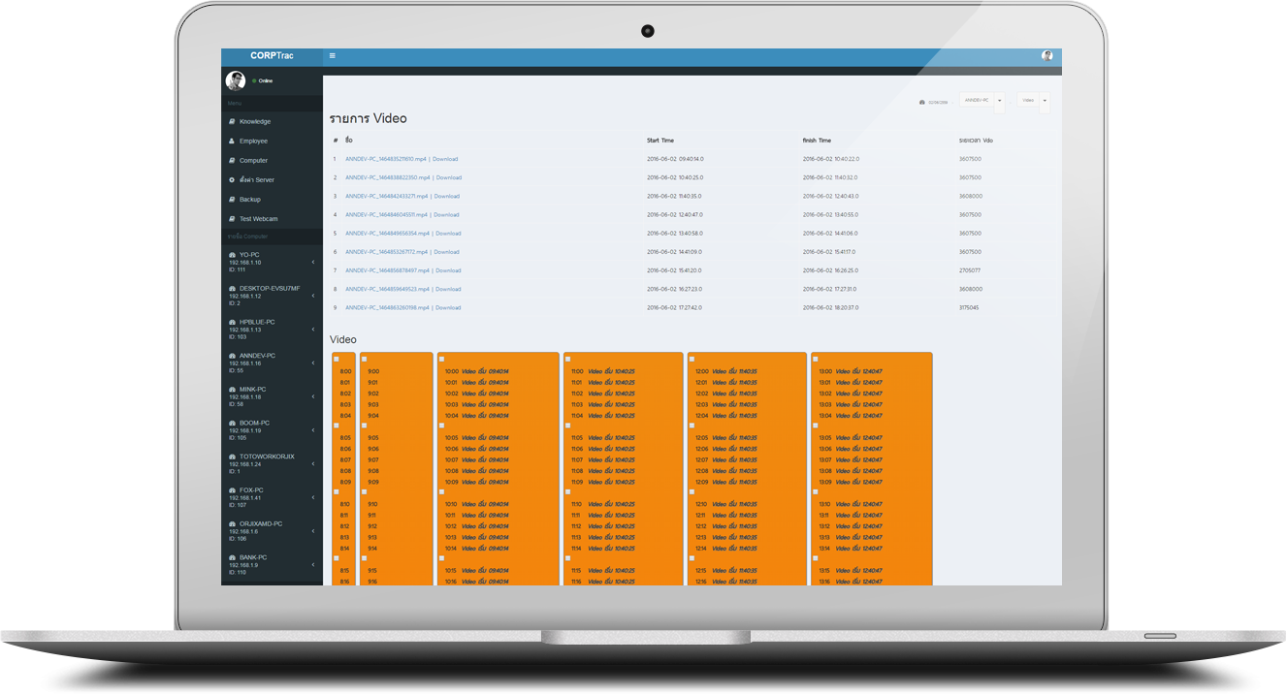This screenshot has width=1287, height=694.
Task: Tick the checkbox above the 13:00 row
Action: click(817, 360)
